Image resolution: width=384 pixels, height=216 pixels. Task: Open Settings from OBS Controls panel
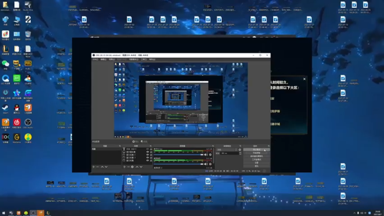pyautogui.click(x=256, y=163)
